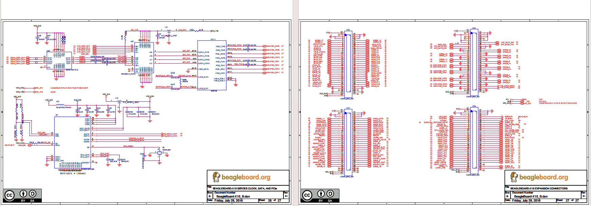The image size is (591, 206).
Task: Click 'BeagleBoard-X15_B.dsn' on sheet 27
Action: pyautogui.click(x=531, y=197)
